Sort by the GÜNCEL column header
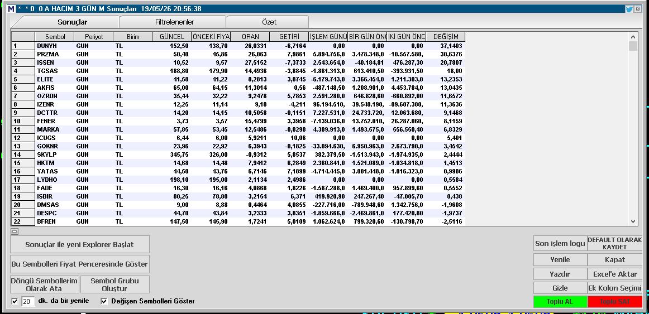This screenshot has height=314, width=649. pyautogui.click(x=172, y=37)
